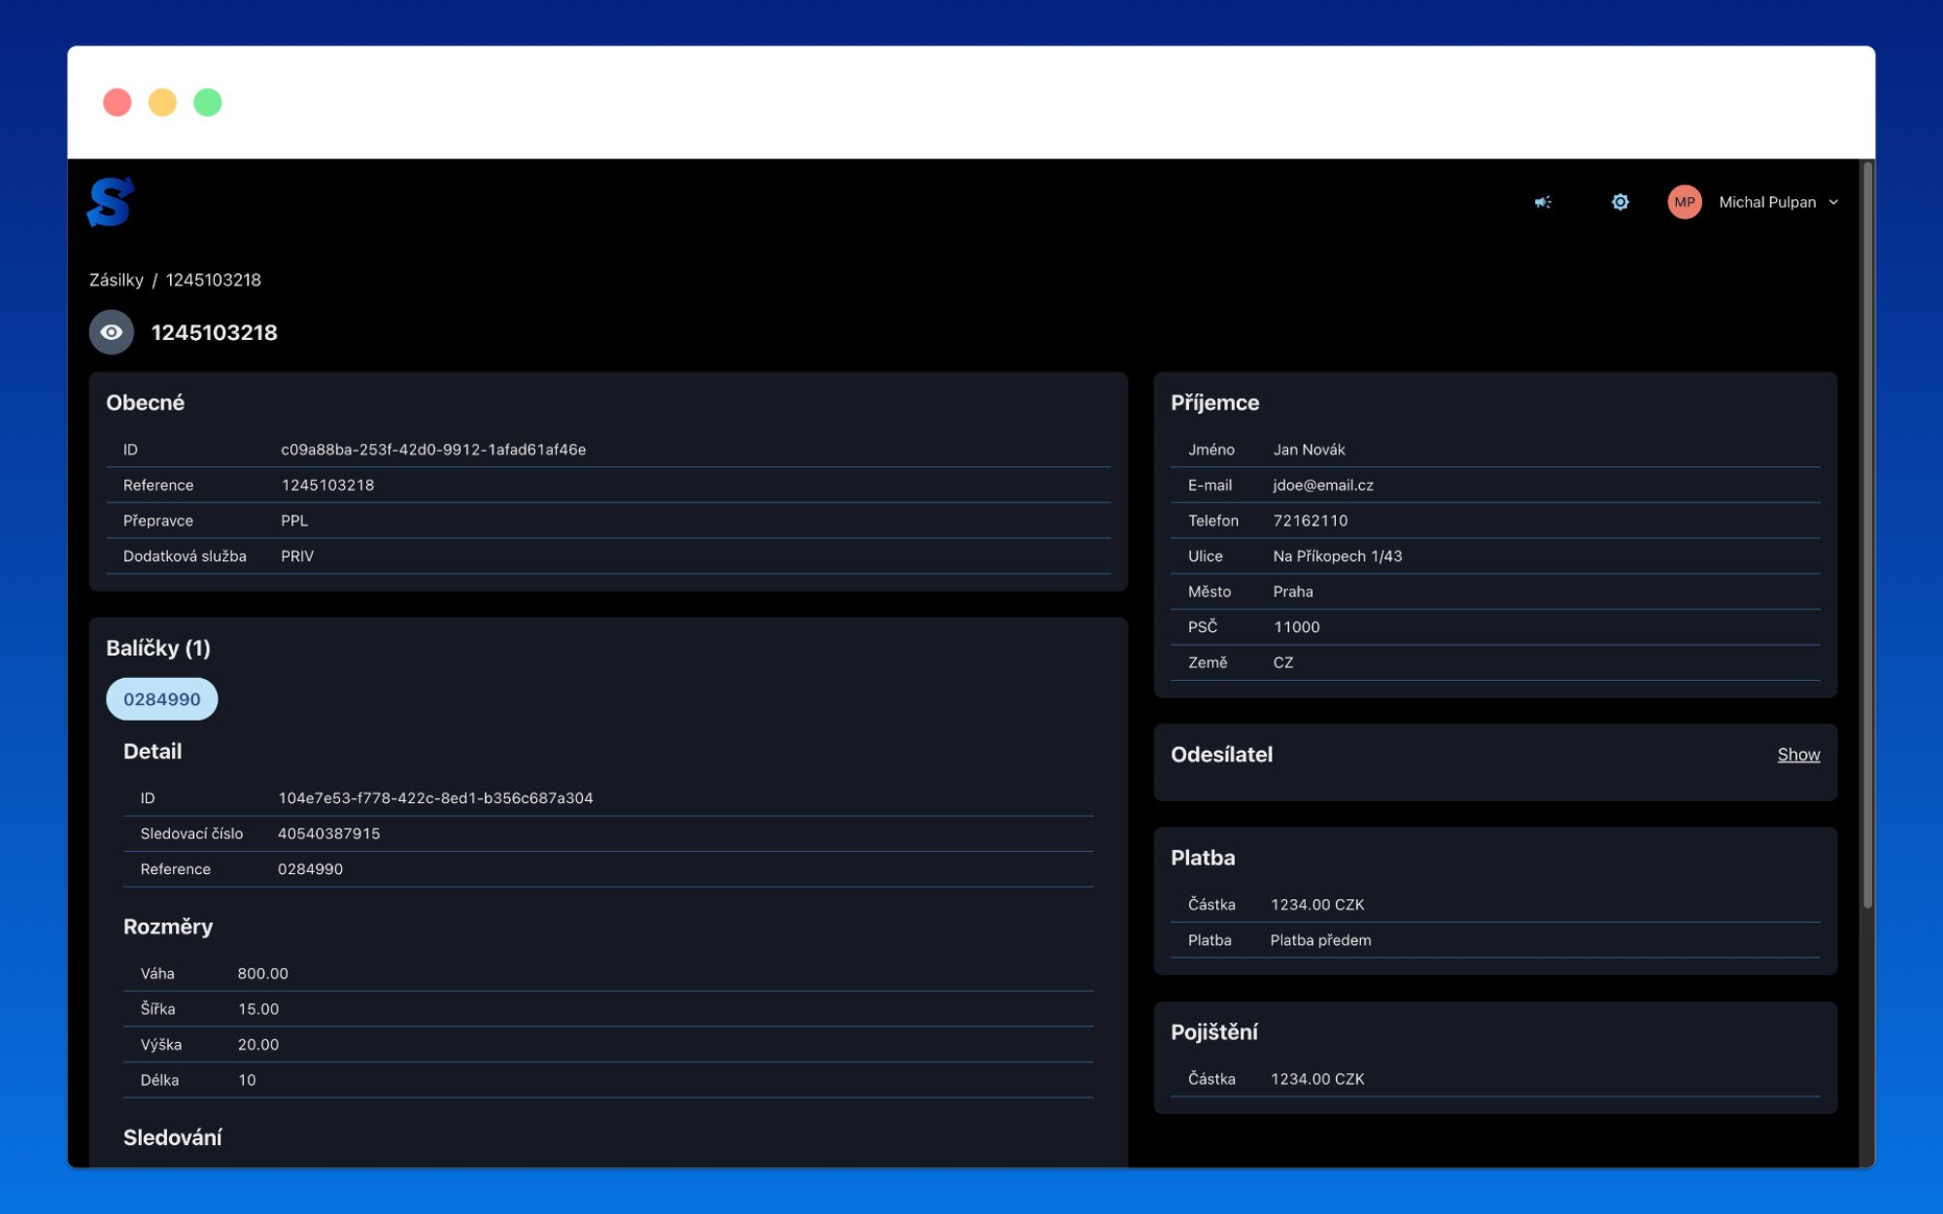Image resolution: width=1943 pixels, height=1214 pixels.
Task: Click tracking number 40540387915
Action: [x=328, y=833]
